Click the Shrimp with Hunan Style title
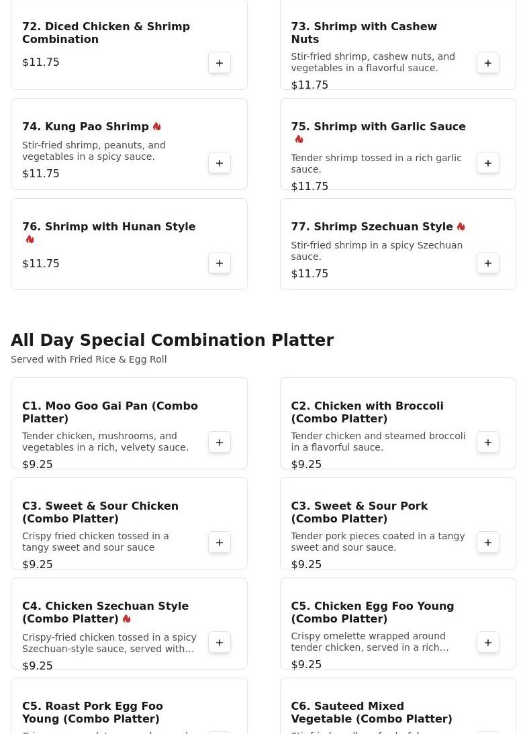The height and width of the screenshot is (734, 527). tap(109, 227)
